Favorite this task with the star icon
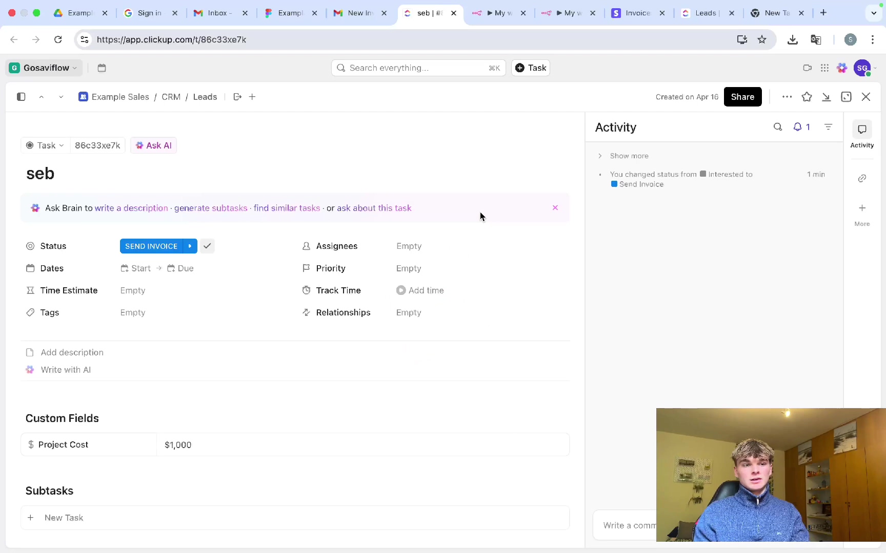Image resolution: width=886 pixels, height=553 pixels. pos(807,97)
